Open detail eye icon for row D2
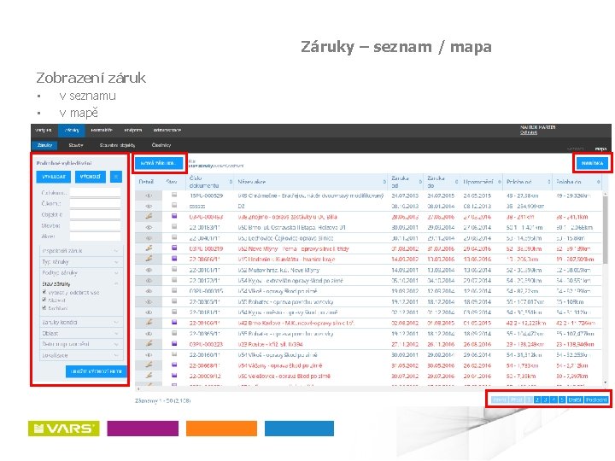Viewport: 615px width, 461px height. coord(149,206)
